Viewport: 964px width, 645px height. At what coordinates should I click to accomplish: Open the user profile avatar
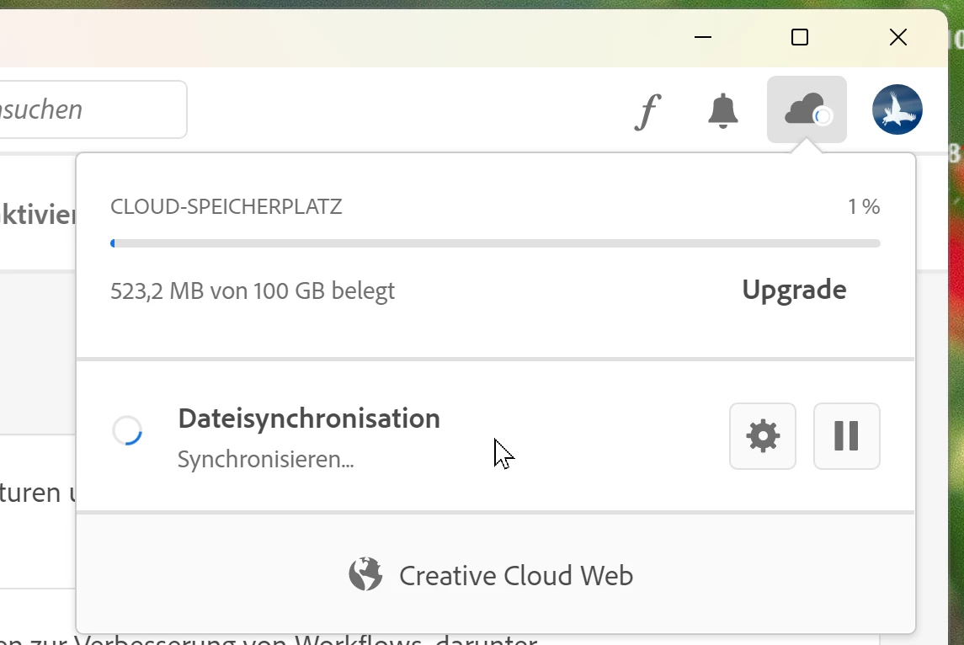(897, 109)
